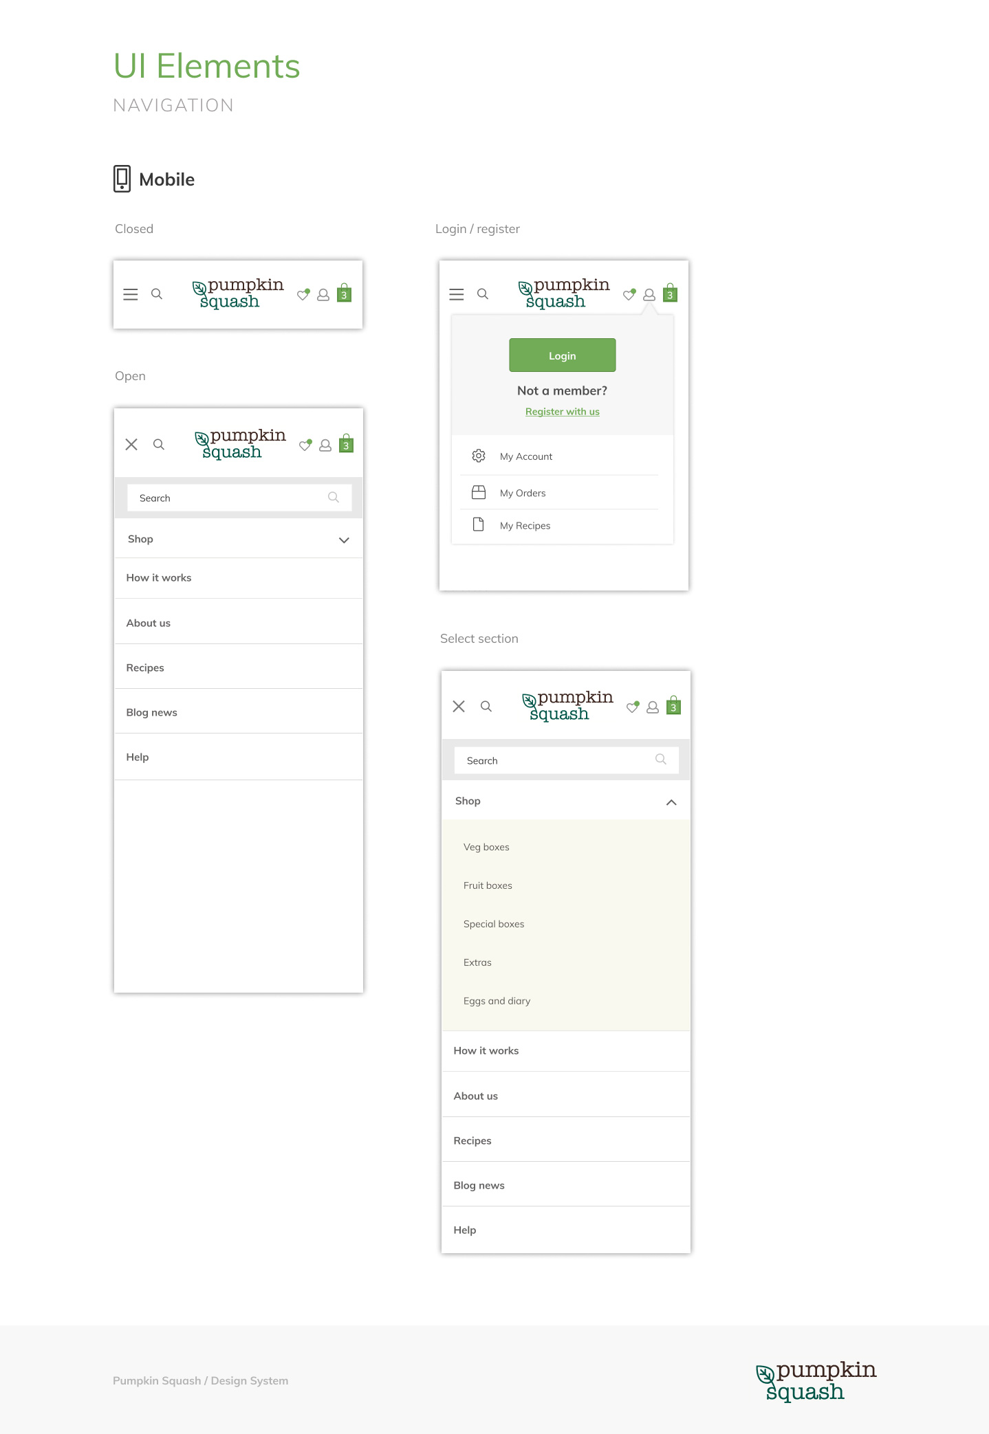Click header search icon in Open mockup
Screen dimensions: 989x1434
click(x=159, y=445)
